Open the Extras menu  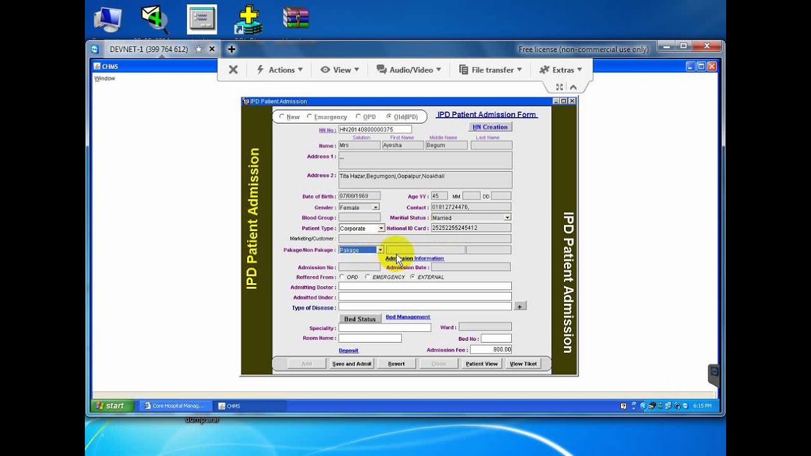[561, 70]
